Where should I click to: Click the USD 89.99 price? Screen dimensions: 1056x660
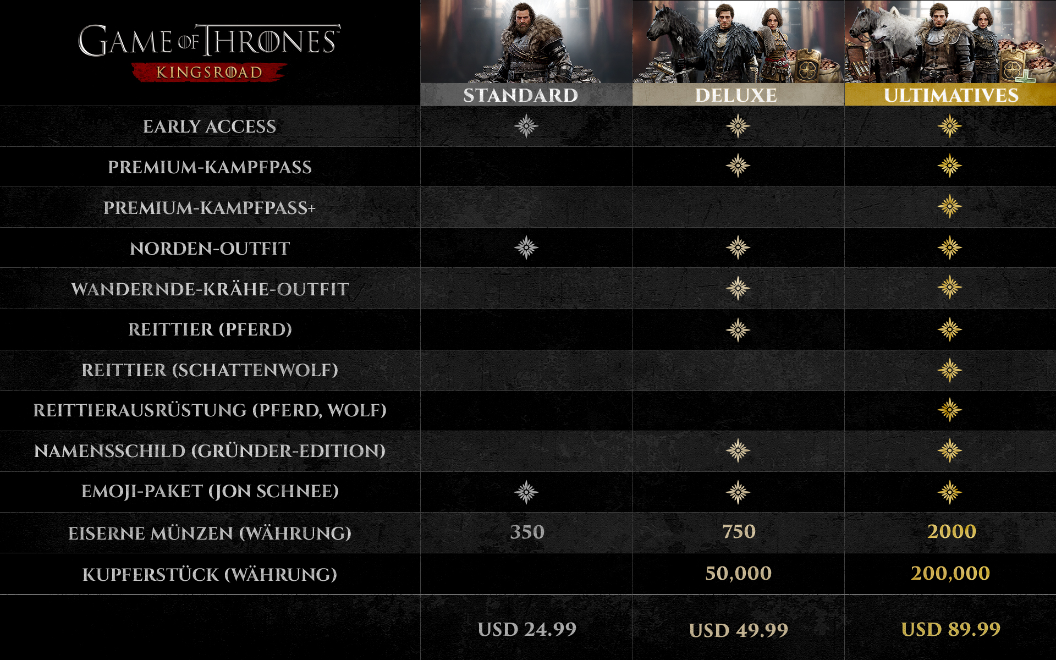950,629
